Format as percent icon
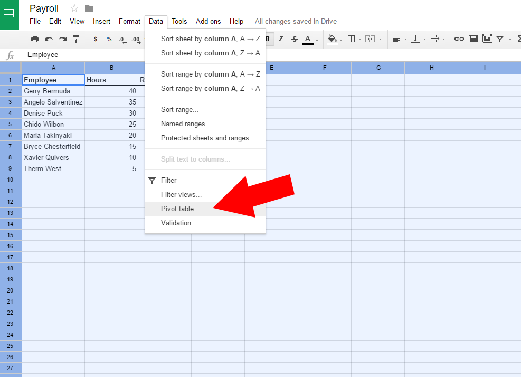Screen dimensions: 521x377 109,39
